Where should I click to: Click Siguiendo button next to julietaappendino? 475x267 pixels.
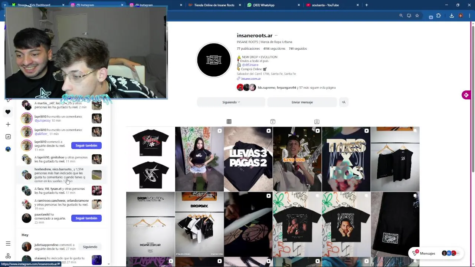point(90,247)
